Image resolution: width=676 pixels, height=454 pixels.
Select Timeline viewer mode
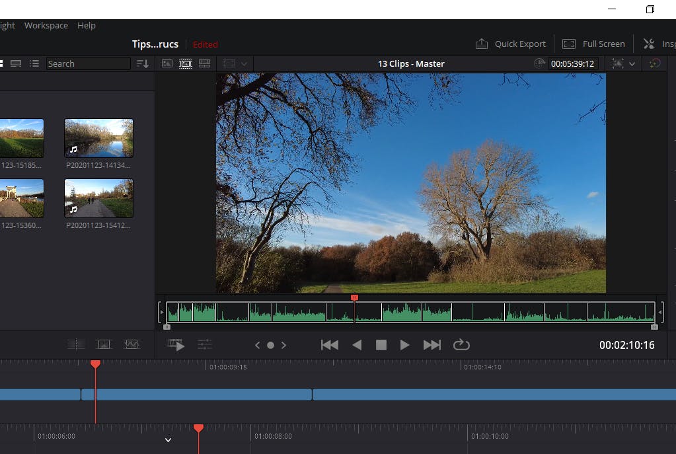pyautogui.click(x=204, y=64)
